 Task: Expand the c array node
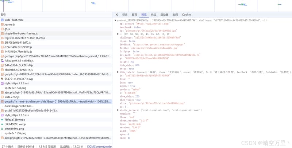118,34
